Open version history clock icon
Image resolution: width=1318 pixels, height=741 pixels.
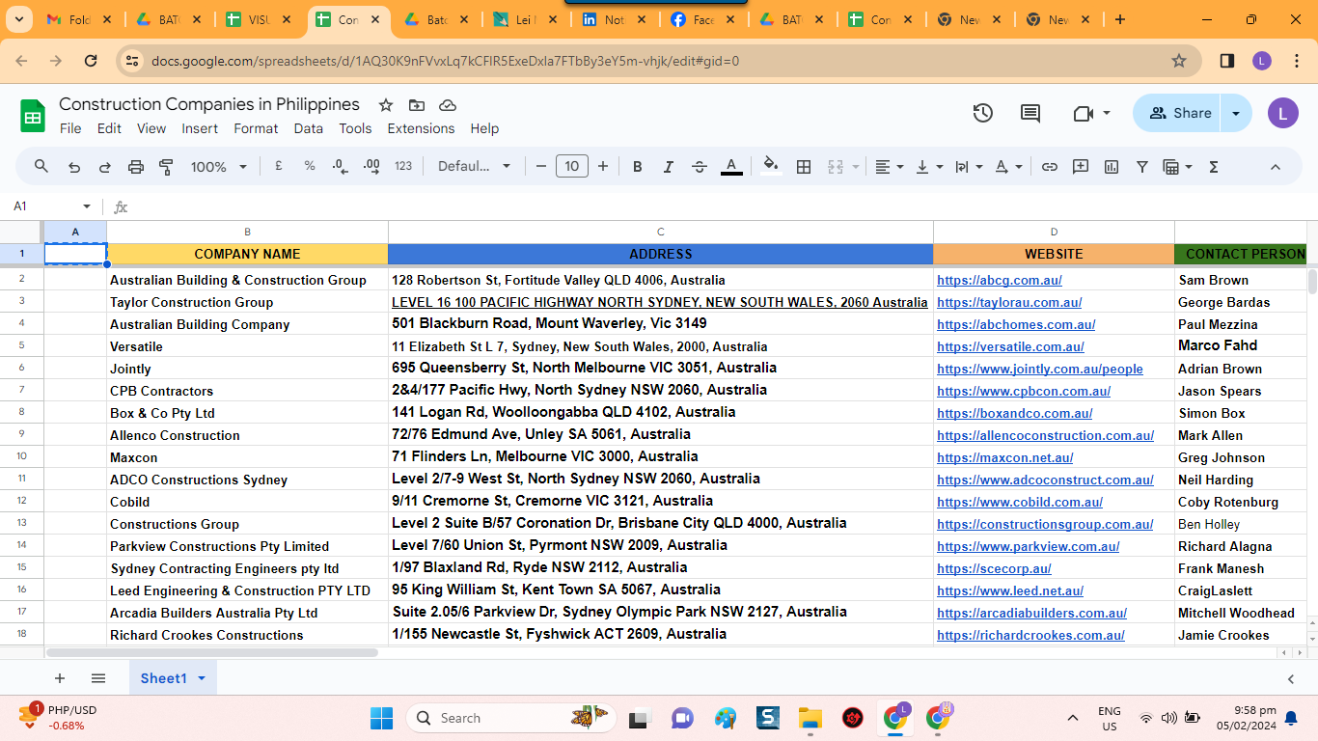tap(983, 113)
